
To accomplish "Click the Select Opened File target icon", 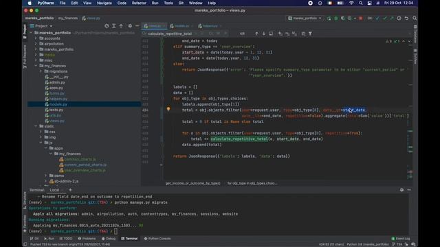I will 107,26.
